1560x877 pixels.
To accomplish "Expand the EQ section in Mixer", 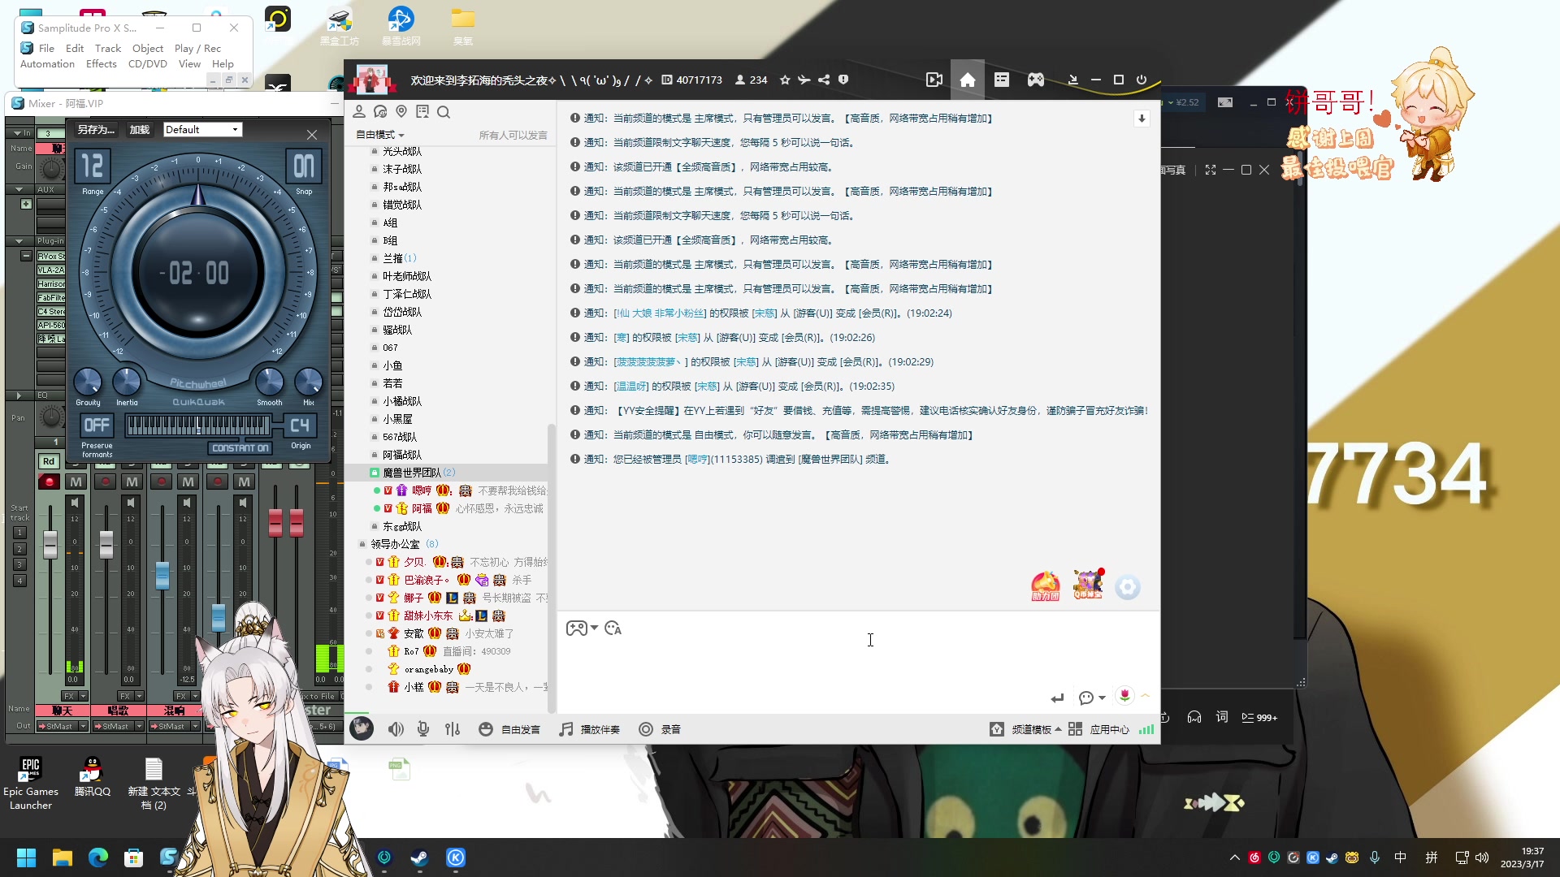I will click(x=19, y=395).
